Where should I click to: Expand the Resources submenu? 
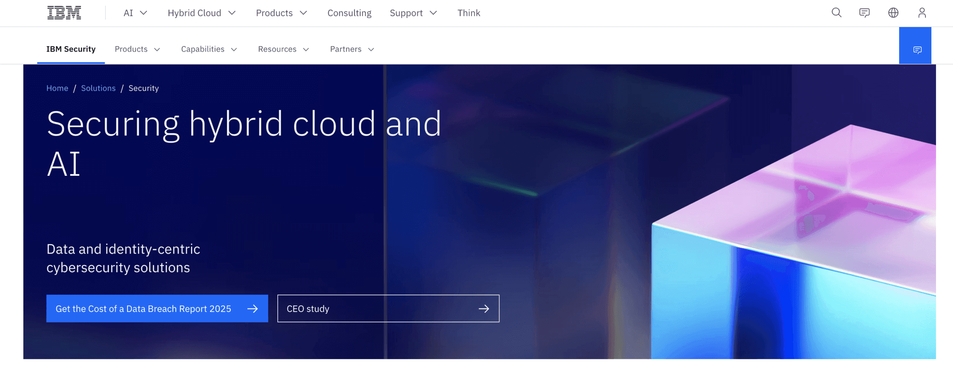[x=283, y=49]
